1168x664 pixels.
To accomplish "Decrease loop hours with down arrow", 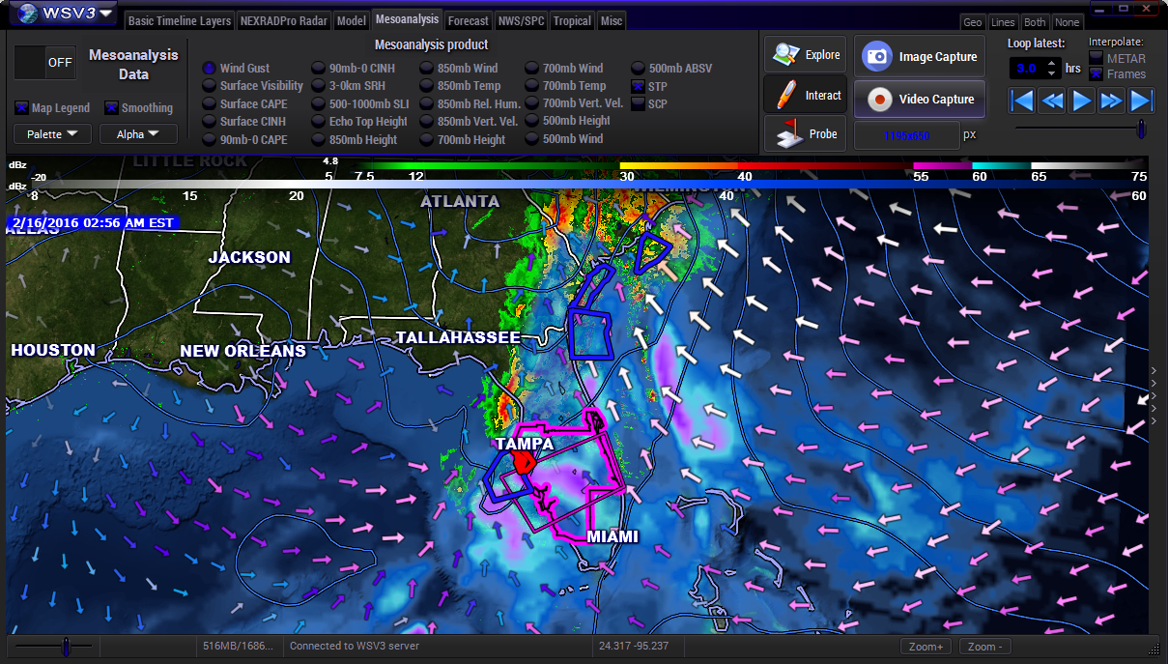I will click(x=1051, y=73).
